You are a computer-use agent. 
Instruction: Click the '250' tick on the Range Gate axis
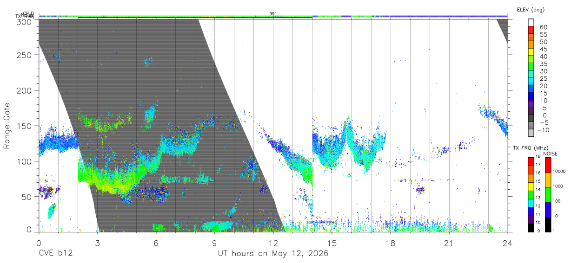coord(25,55)
